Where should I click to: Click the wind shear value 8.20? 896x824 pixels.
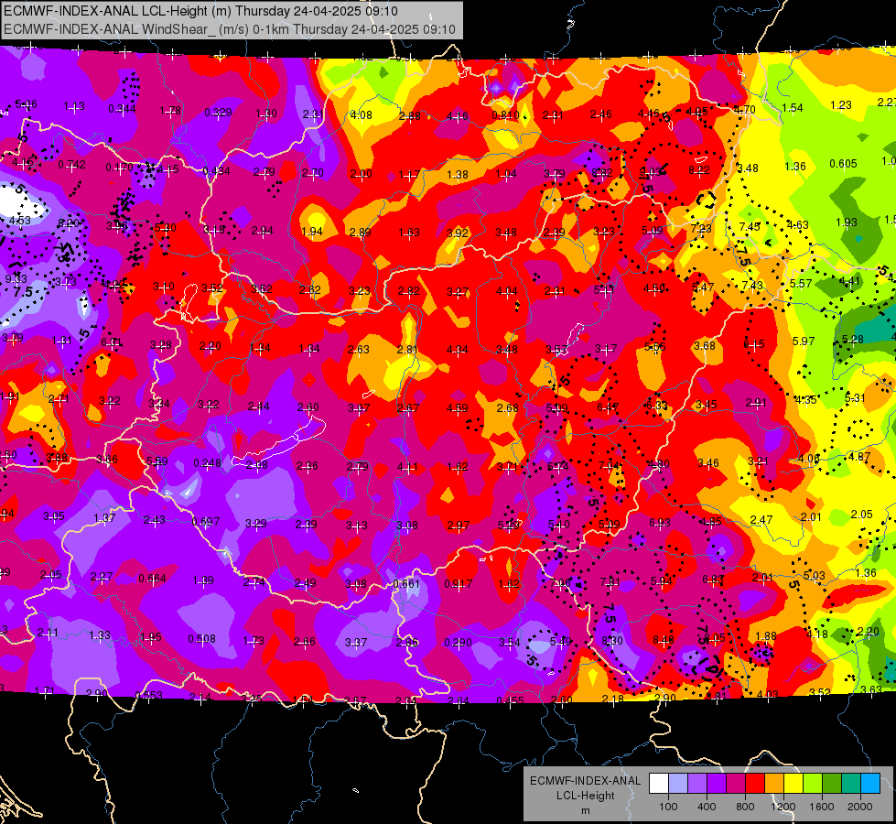coord(69,223)
